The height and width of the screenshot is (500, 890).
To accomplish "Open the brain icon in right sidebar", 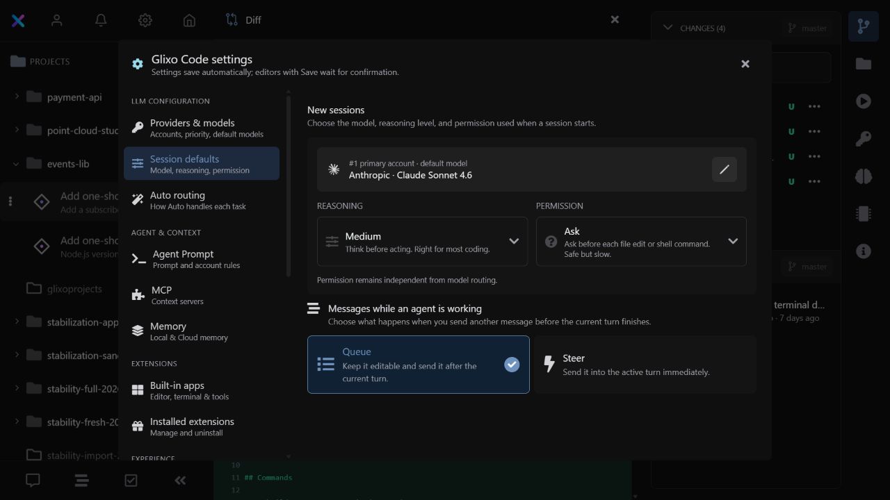I will coord(864,176).
